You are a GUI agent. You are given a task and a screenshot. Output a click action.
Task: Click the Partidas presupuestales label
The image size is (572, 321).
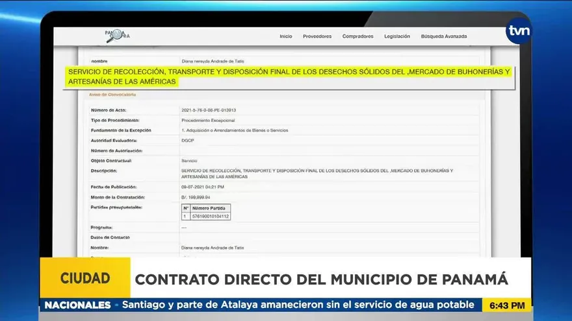click(116, 208)
